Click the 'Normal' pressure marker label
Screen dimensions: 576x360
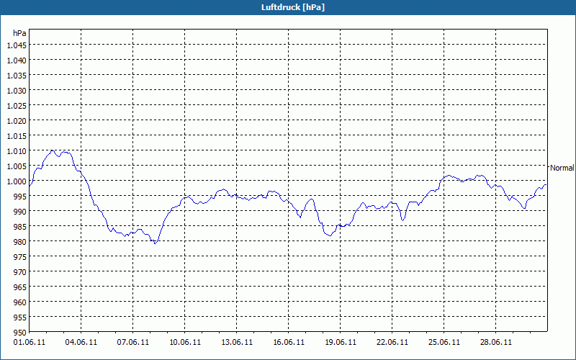click(x=562, y=168)
